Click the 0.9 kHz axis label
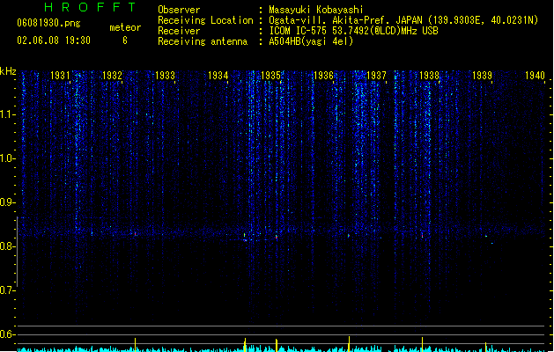This screenshot has height=352, width=554. click(x=7, y=202)
